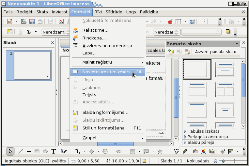This screenshot has height=166, width=249.
Task: Open the Slīdrāde menu
Action: coord(114,12)
